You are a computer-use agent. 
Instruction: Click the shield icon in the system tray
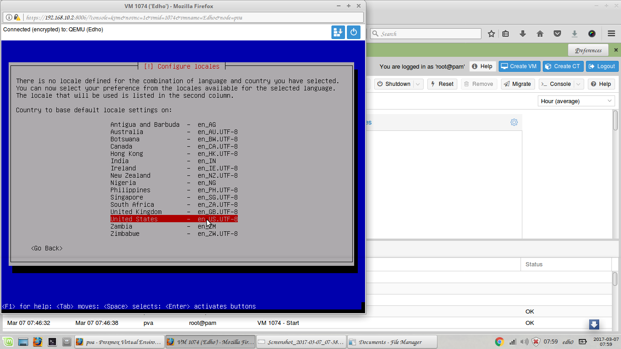pos(535,341)
